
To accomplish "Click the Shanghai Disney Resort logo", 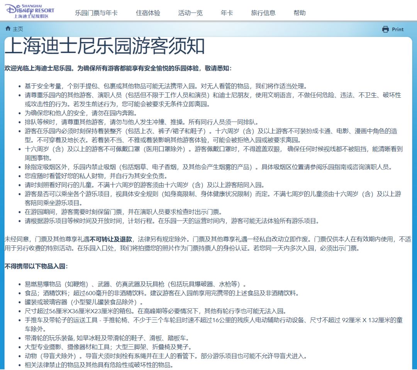I will click(30, 11).
